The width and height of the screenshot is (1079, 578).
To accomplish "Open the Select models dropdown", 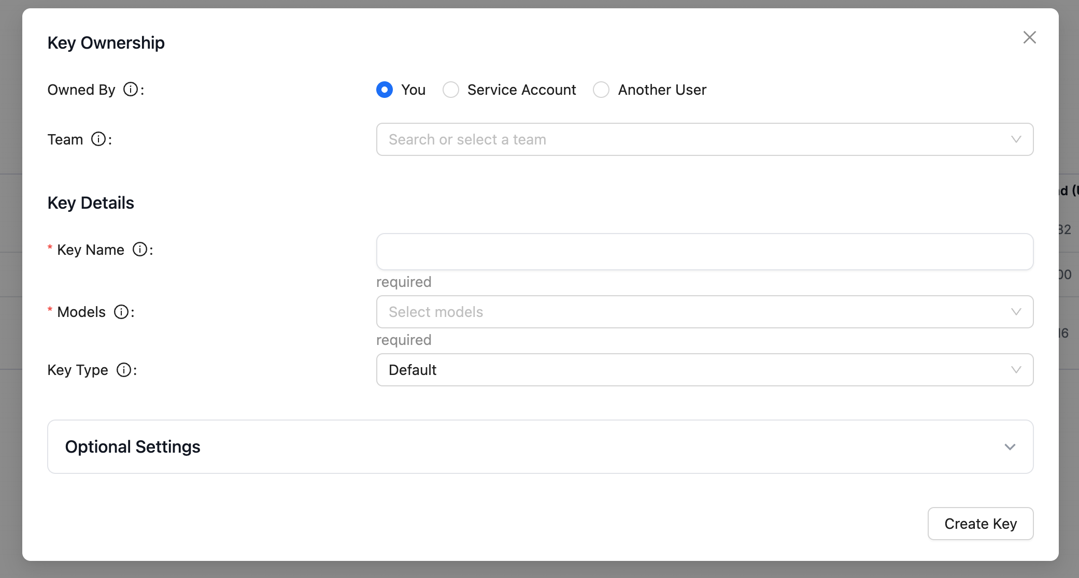I will pyautogui.click(x=674, y=312).
